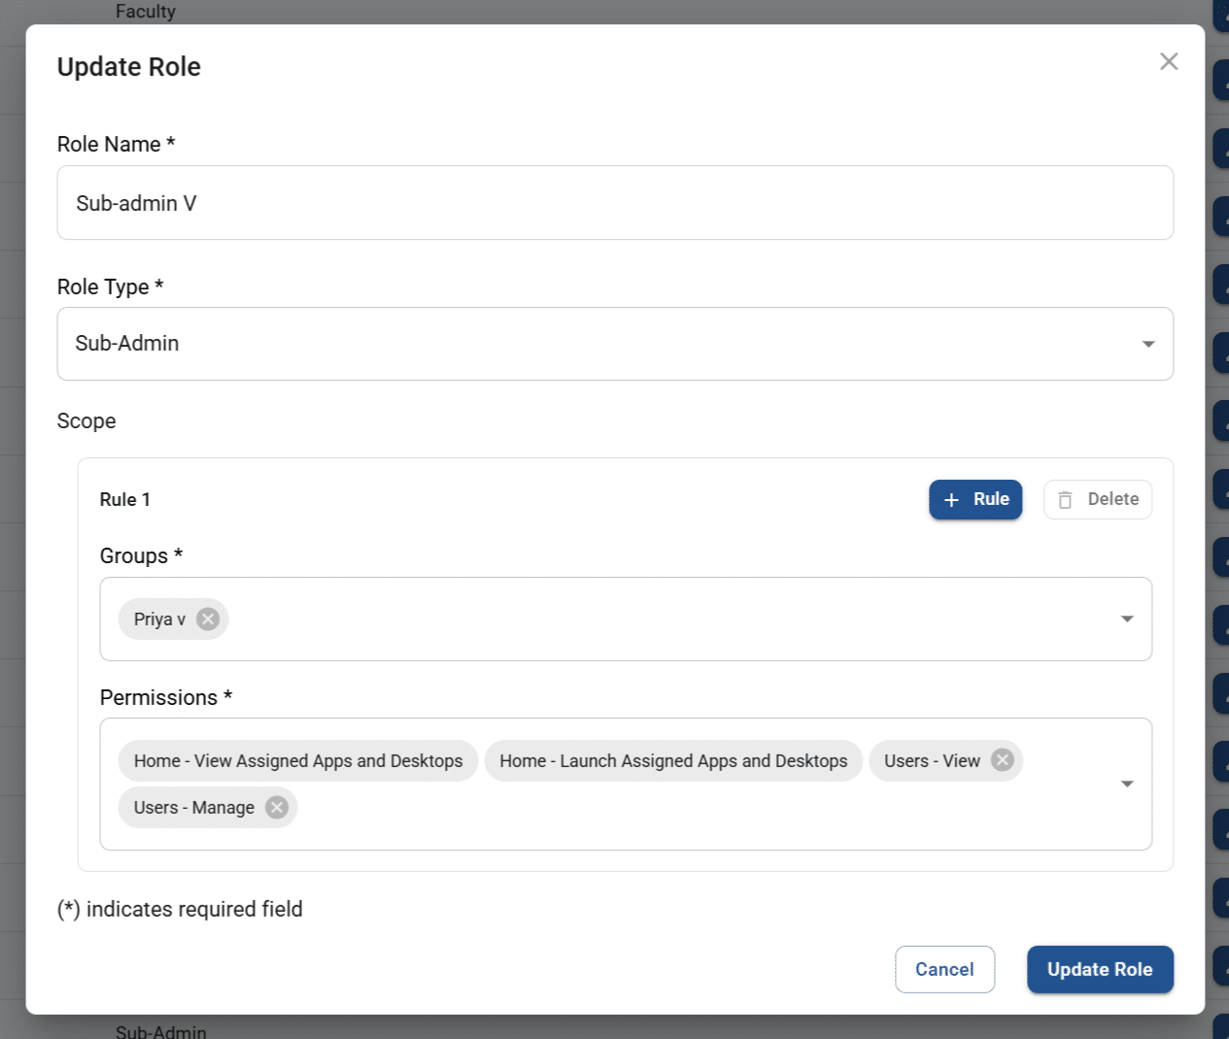Remove the Users - View permission chip
This screenshot has height=1039, width=1229.
tap(1003, 760)
